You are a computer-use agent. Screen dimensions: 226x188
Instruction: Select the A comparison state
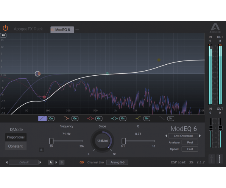coord(51,162)
